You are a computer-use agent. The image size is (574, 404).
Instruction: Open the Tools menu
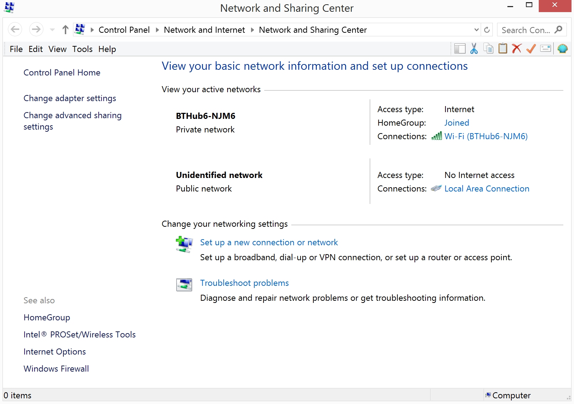[x=82, y=49]
